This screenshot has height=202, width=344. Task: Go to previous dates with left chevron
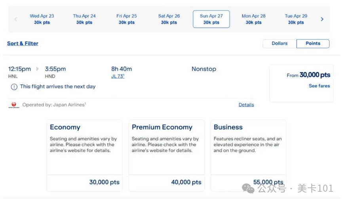tap(16, 19)
